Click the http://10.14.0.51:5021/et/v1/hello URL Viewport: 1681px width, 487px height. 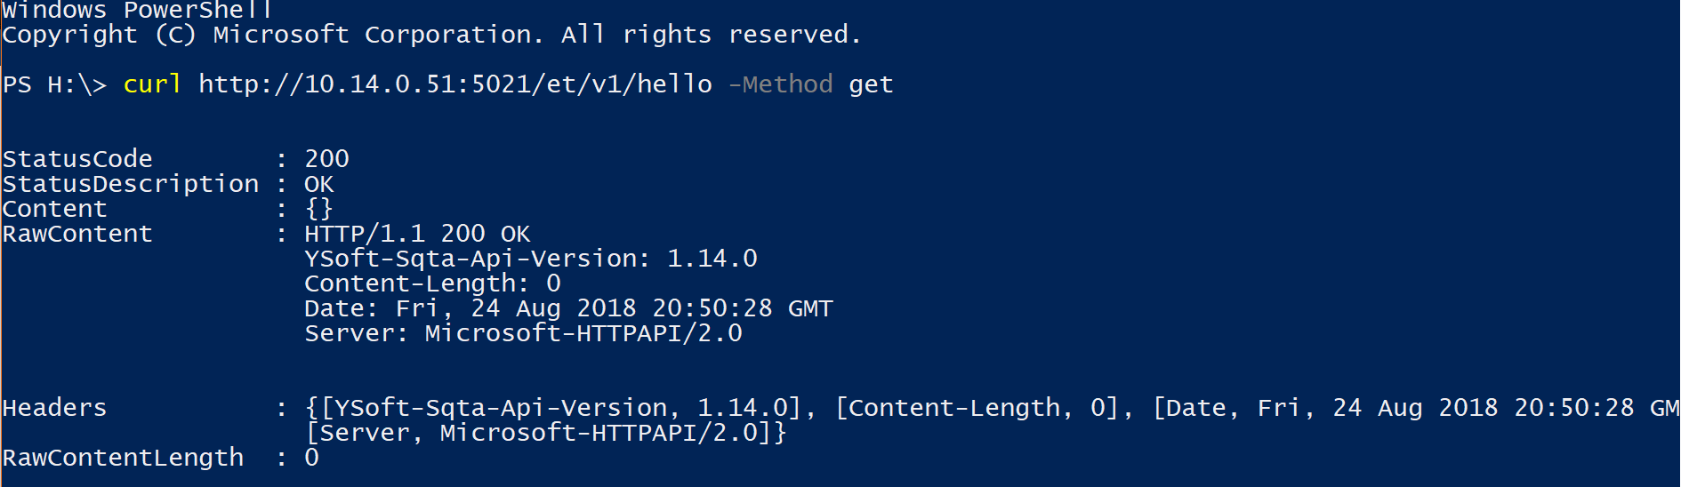tap(454, 84)
